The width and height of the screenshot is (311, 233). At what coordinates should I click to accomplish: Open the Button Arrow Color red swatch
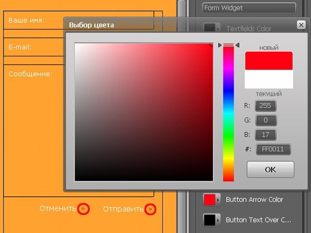point(209,199)
